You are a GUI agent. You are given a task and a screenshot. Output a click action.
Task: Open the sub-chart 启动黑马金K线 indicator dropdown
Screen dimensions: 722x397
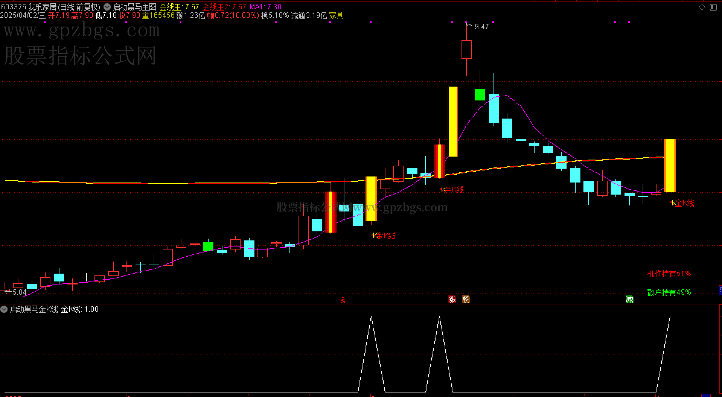pos(4,309)
